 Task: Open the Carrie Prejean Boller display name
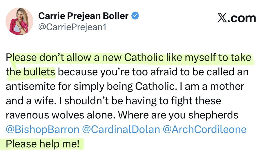click(x=84, y=16)
